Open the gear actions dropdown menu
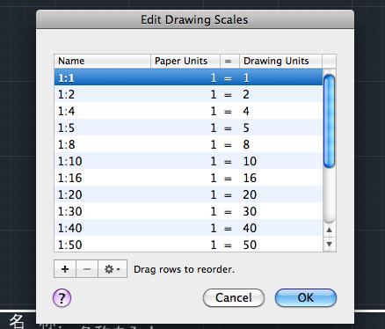 pyautogui.click(x=113, y=268)
